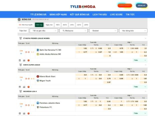Expand 7 kèo for the Kenya Super League match
Screen dimensions: 155x116
139,87
